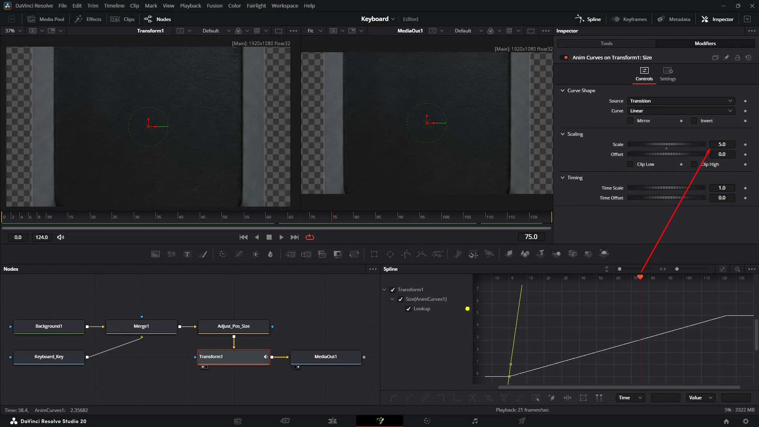The width and height of the screenshot is (759, 427).
Task: Pin the Anim Curves modifier
Action: [726, 58]
